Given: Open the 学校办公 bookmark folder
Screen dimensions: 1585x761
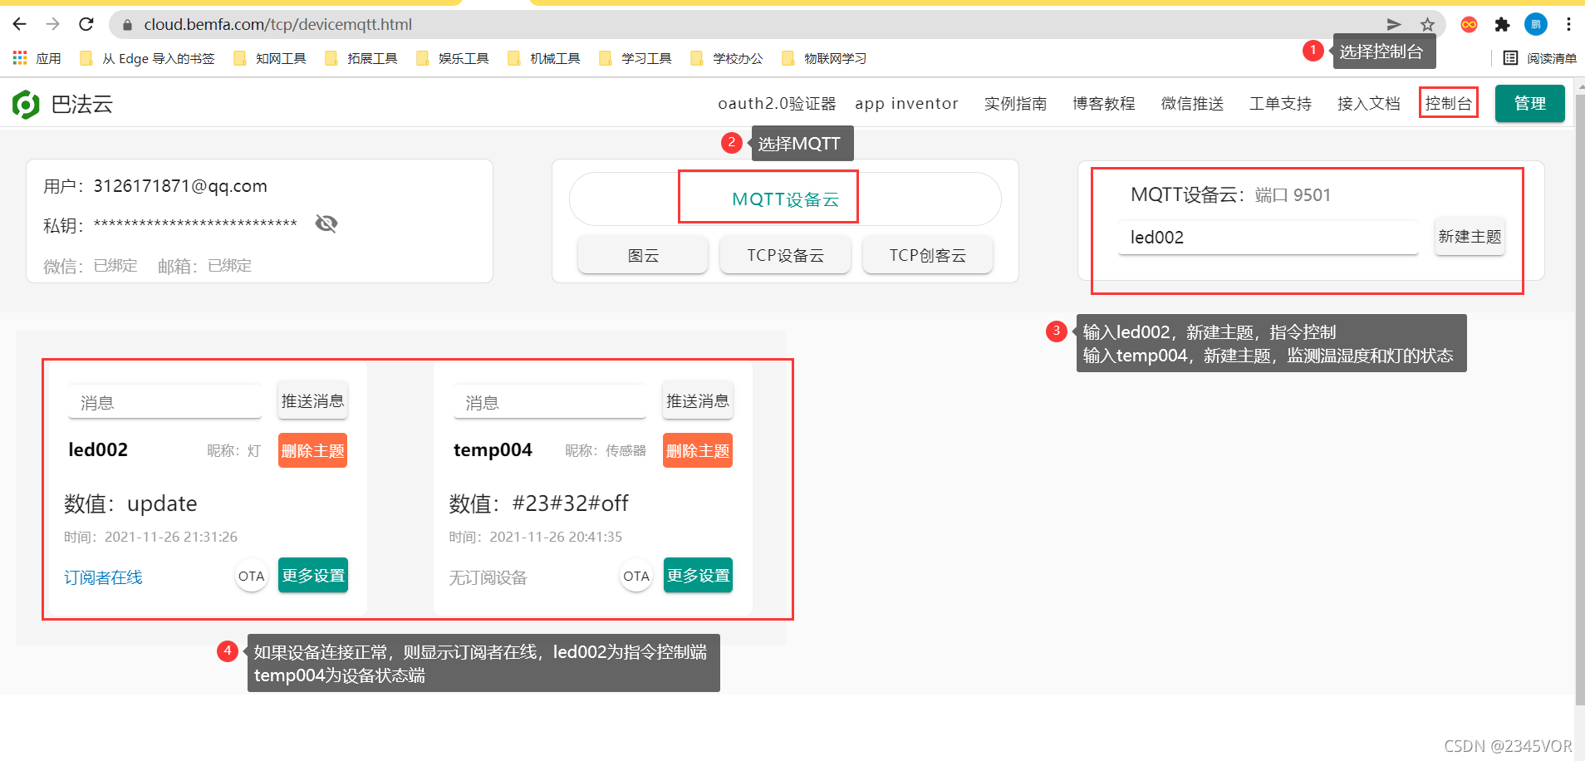Looking at the screenshot, I should click(x=727, y=58).
